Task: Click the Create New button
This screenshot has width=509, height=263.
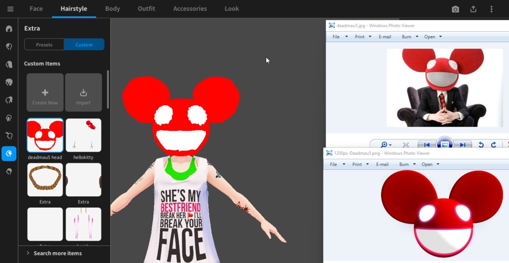Action: tap(45, 93)
